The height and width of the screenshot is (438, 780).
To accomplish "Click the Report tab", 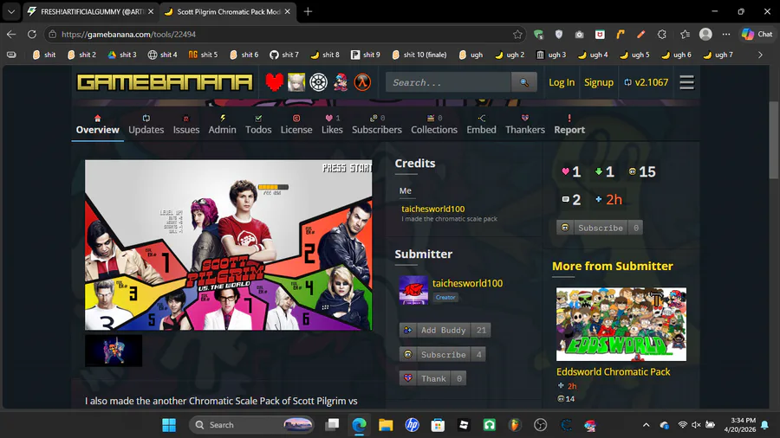I will (x=569, y=125).
